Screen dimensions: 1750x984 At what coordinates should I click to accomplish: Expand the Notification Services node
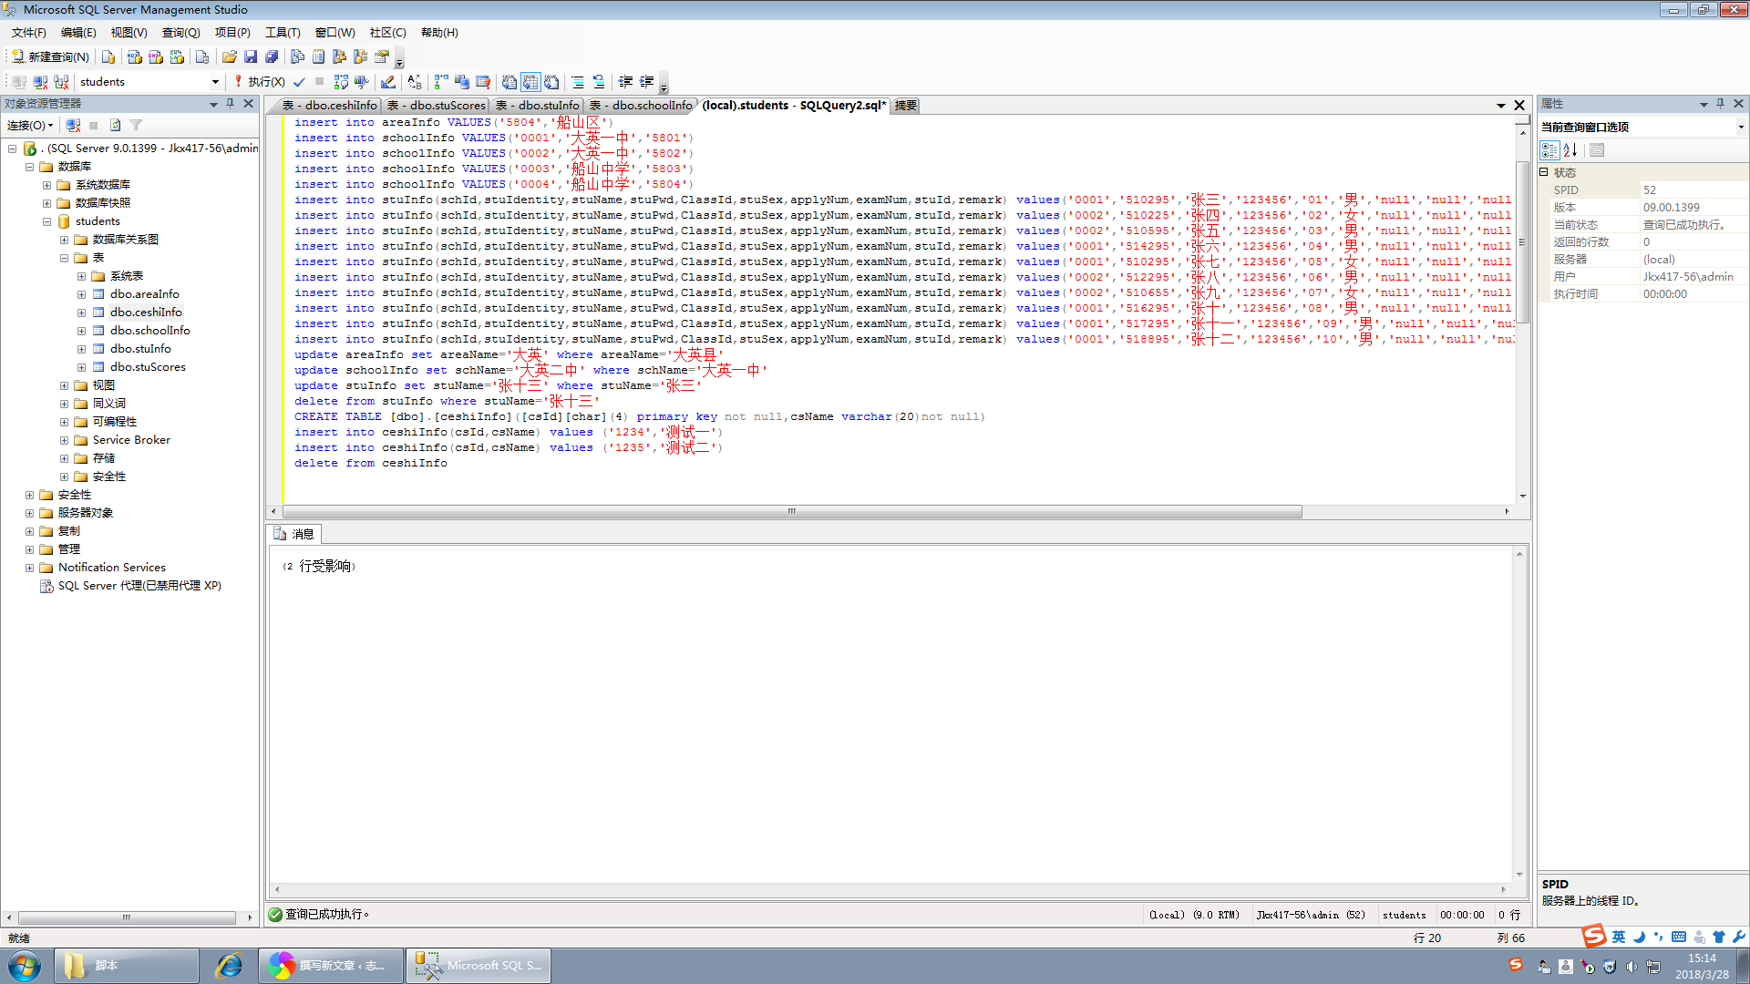tap(29, 568)
